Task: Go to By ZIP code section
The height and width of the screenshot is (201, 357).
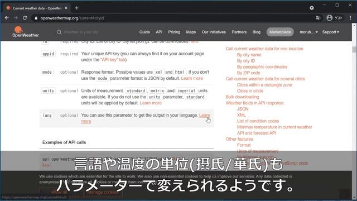Action: (248, 73)
